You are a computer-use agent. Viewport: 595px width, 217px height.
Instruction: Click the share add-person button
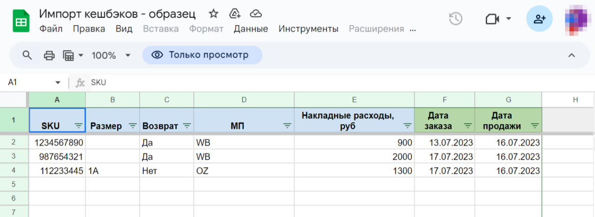539,19
